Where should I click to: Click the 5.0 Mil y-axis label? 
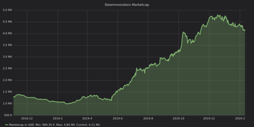click(7, 10)
